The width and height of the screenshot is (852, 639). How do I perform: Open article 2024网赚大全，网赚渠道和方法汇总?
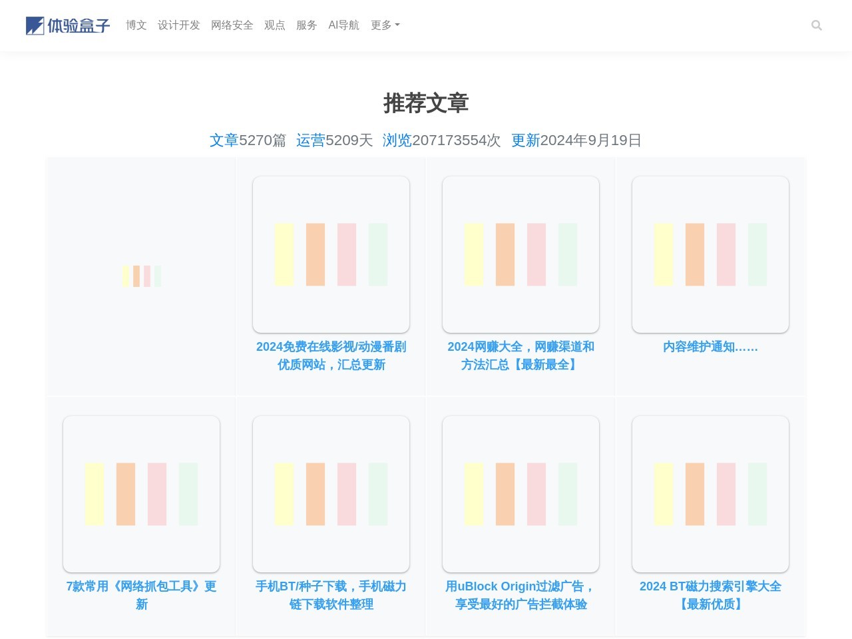521,355
